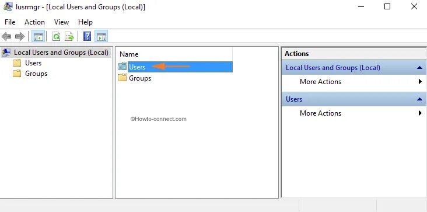This screenshot has width=427, height=212.
Task: Open the View menu
Action: [62, 22]
